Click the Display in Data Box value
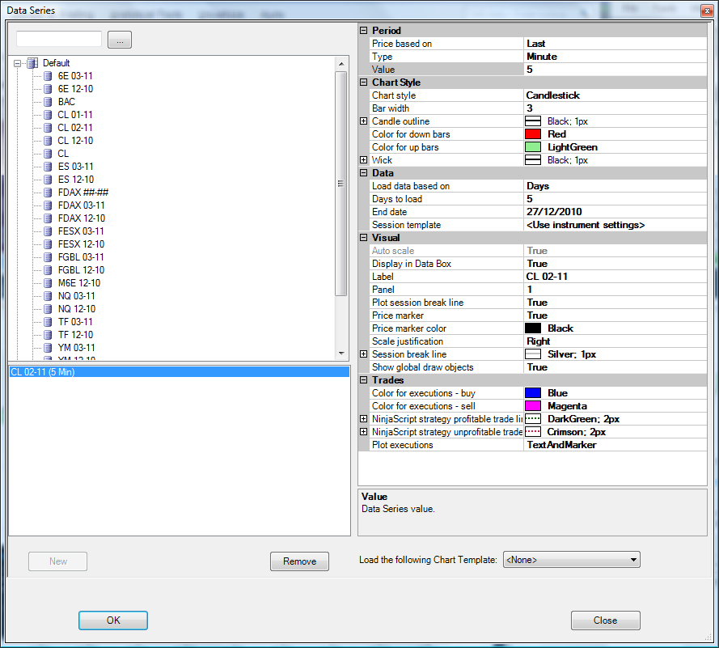The height and width of the screenshot is (648, 719). point(615,264)
